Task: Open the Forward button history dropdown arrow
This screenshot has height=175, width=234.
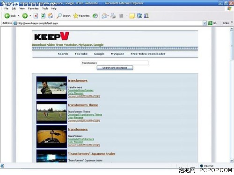Action: (30, 16)
